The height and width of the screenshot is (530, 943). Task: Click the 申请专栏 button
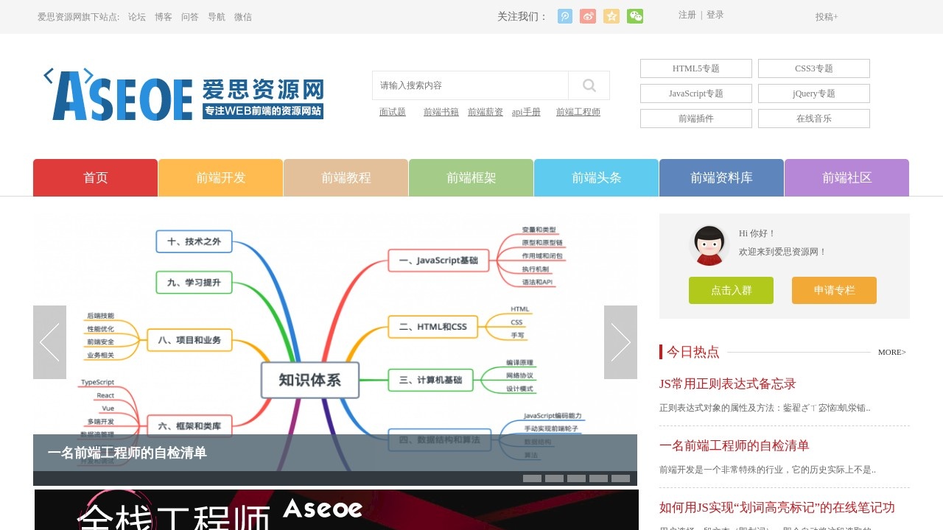[834, 290]
